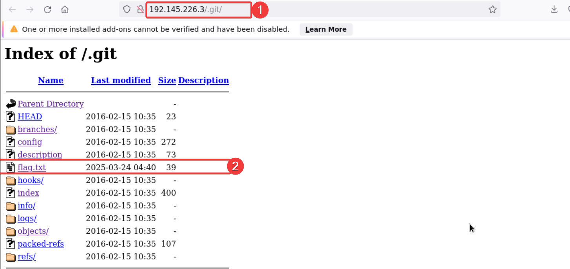
Task: Sort listing by Size column
Action: tap(167, 80)
